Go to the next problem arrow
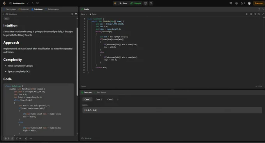Viewport: 265px width, 143px height. 33,3
